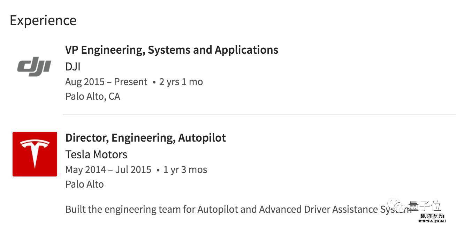Click the 2 yrs 1 mo duration
Viewport: 456px width, 226px height.
coord(181,82)
